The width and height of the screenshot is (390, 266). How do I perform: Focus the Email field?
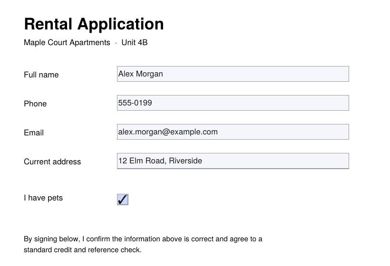[233, 132]
